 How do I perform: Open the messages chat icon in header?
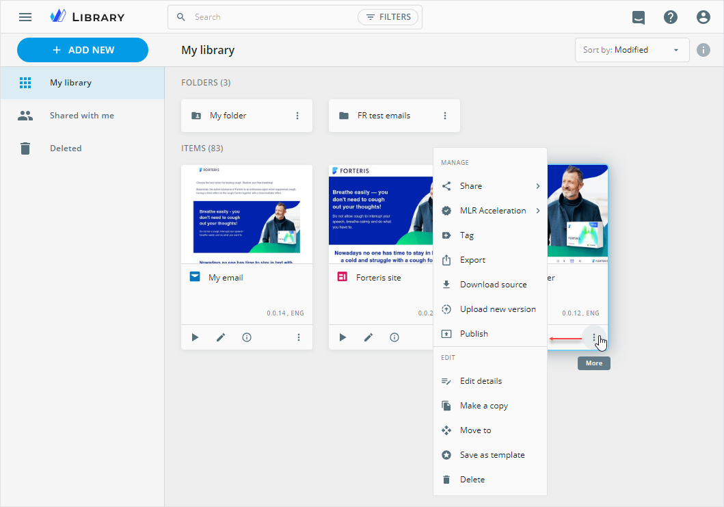(x=638, y=18)
